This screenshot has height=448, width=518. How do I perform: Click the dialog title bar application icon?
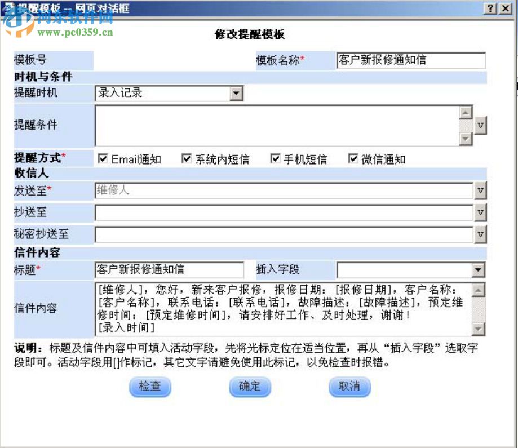[x=7, y=6]
